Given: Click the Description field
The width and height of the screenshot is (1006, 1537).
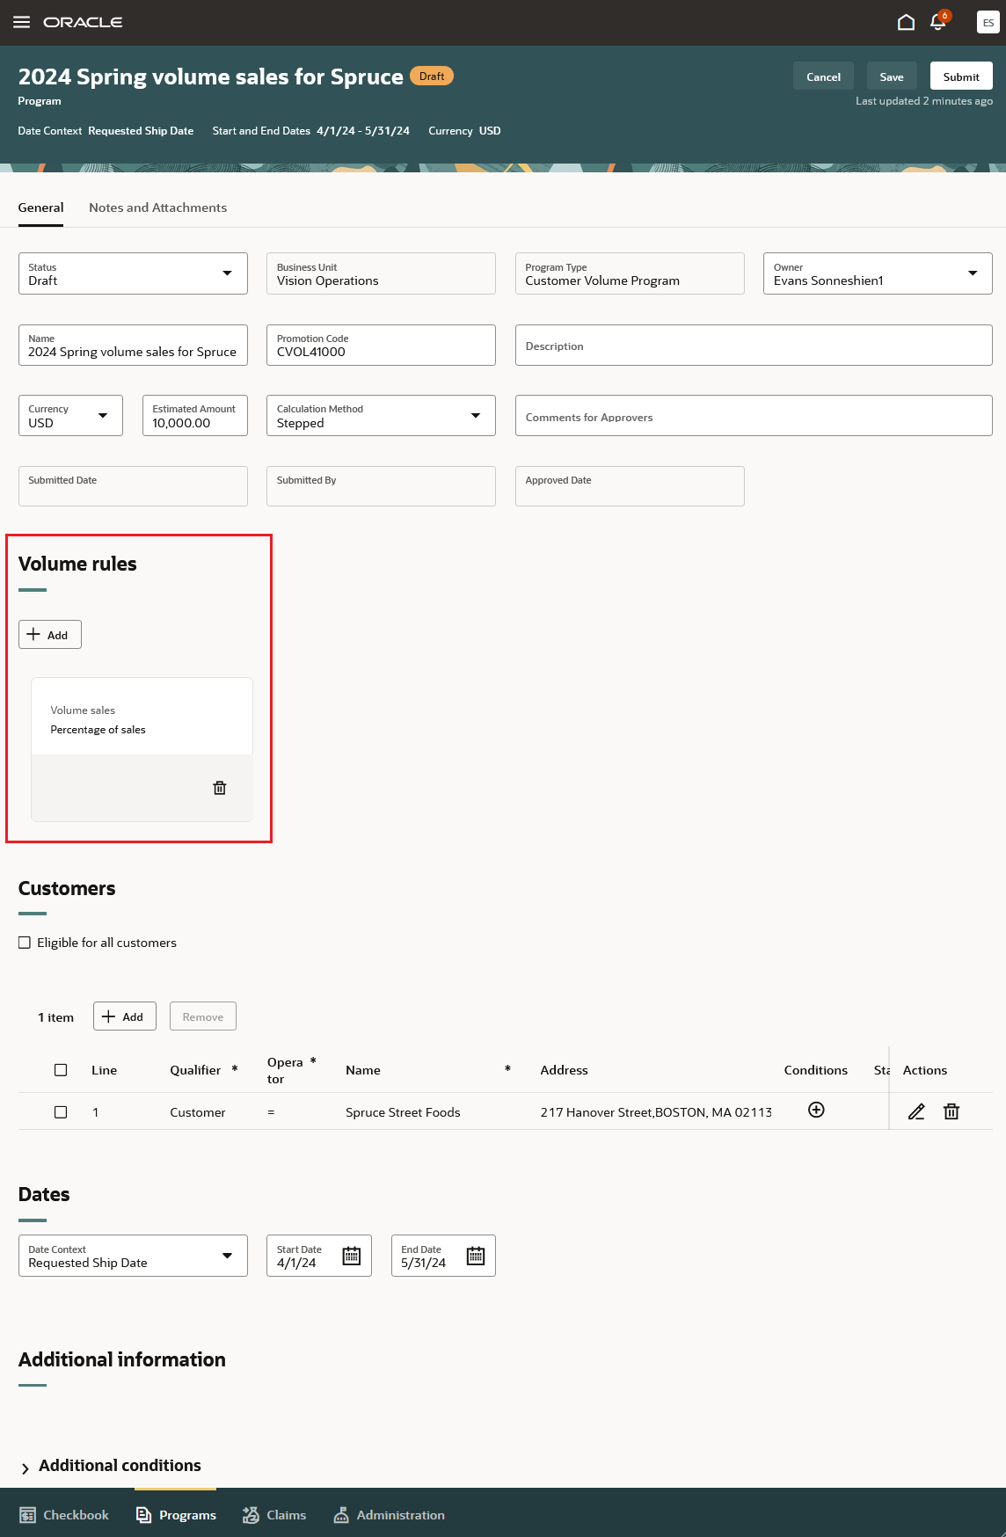Looking at the screenshot, I should (x=754, y=345).
